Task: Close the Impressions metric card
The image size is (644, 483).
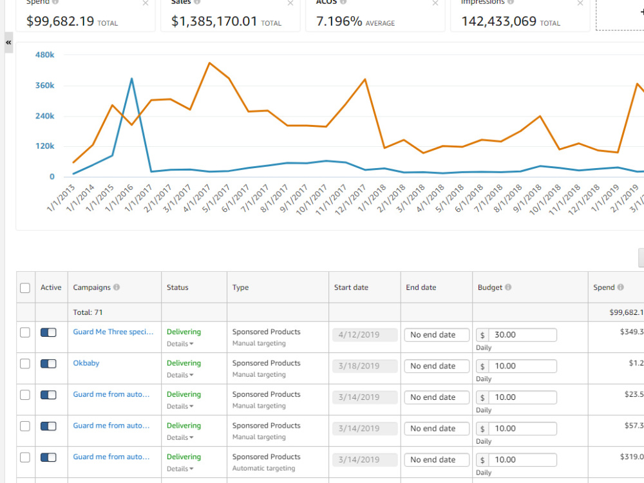Action: point(580,3)
